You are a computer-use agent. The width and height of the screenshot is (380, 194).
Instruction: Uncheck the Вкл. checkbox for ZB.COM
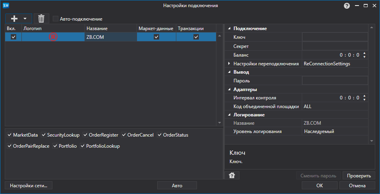[14, 37]
